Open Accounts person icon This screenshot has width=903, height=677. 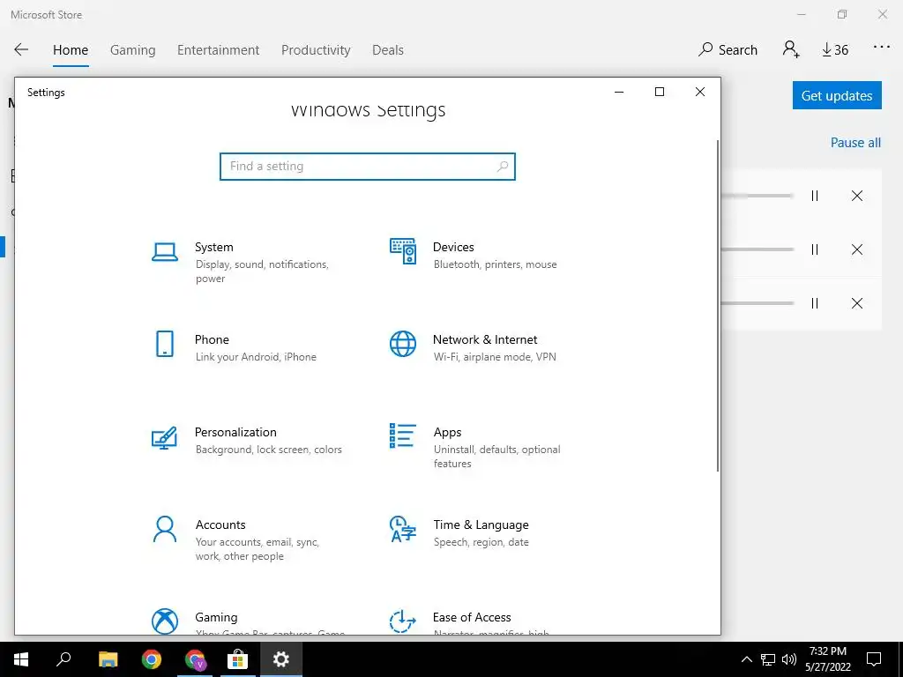click(x=165, y=529)
